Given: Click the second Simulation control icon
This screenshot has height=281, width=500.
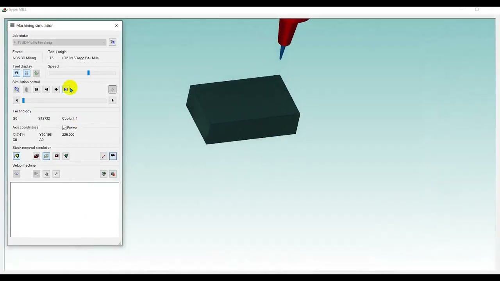Looking at the screenshot, I should click(27, 90).
